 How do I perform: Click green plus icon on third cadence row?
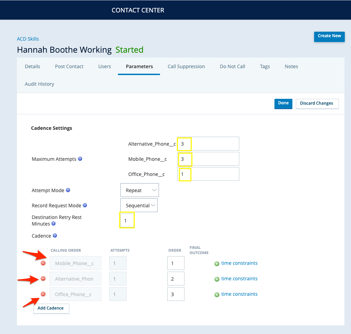tap(217, 295)
